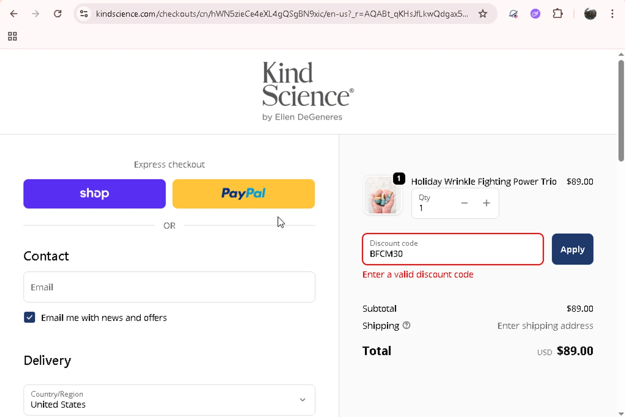Open site information icon in address bar
The height and width of the screenshot is (417, 625).
84,14
